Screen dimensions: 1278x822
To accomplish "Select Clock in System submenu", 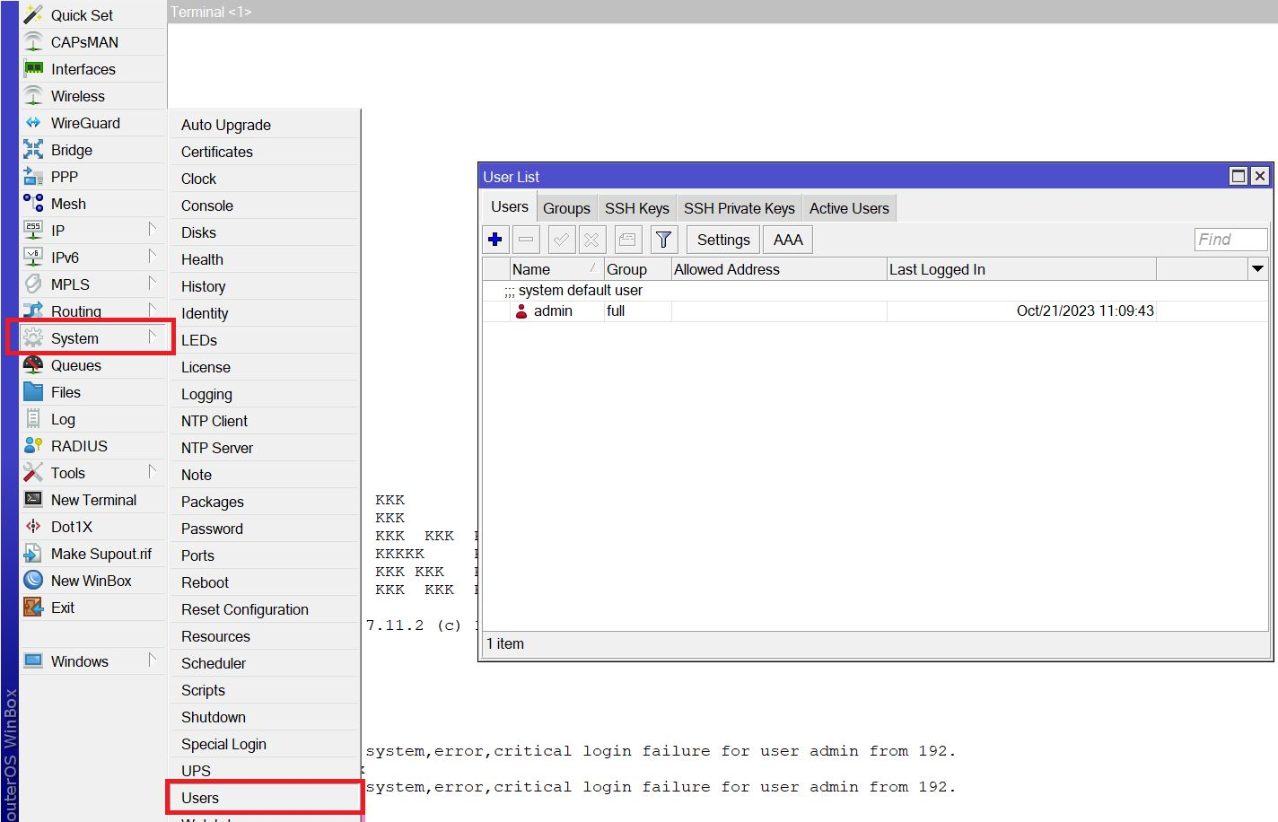I will pyautogui.click(x=265, y=179).
